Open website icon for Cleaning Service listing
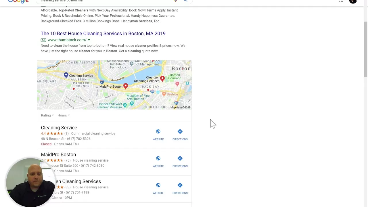368x207 pixels. (x=158, y=131)
